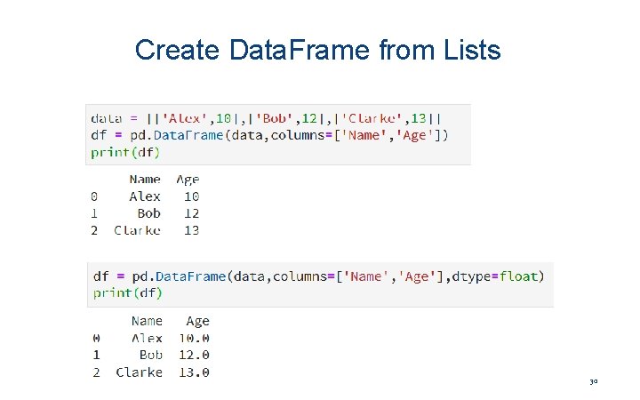Click the Age header in the second output
This screenshot has width=640, height=400.
coord(197,321)
